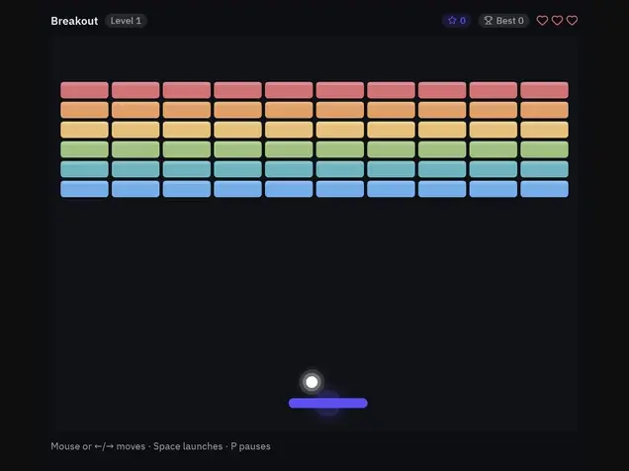This screenshot has width=629, height=471.
Task: Click the Best 0 high score label
Action: [x=503, y=21]
